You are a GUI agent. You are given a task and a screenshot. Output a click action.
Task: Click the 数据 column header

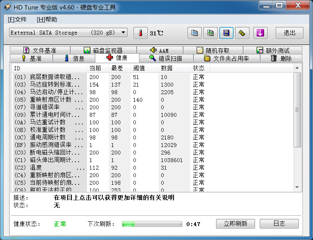[167, 68]
